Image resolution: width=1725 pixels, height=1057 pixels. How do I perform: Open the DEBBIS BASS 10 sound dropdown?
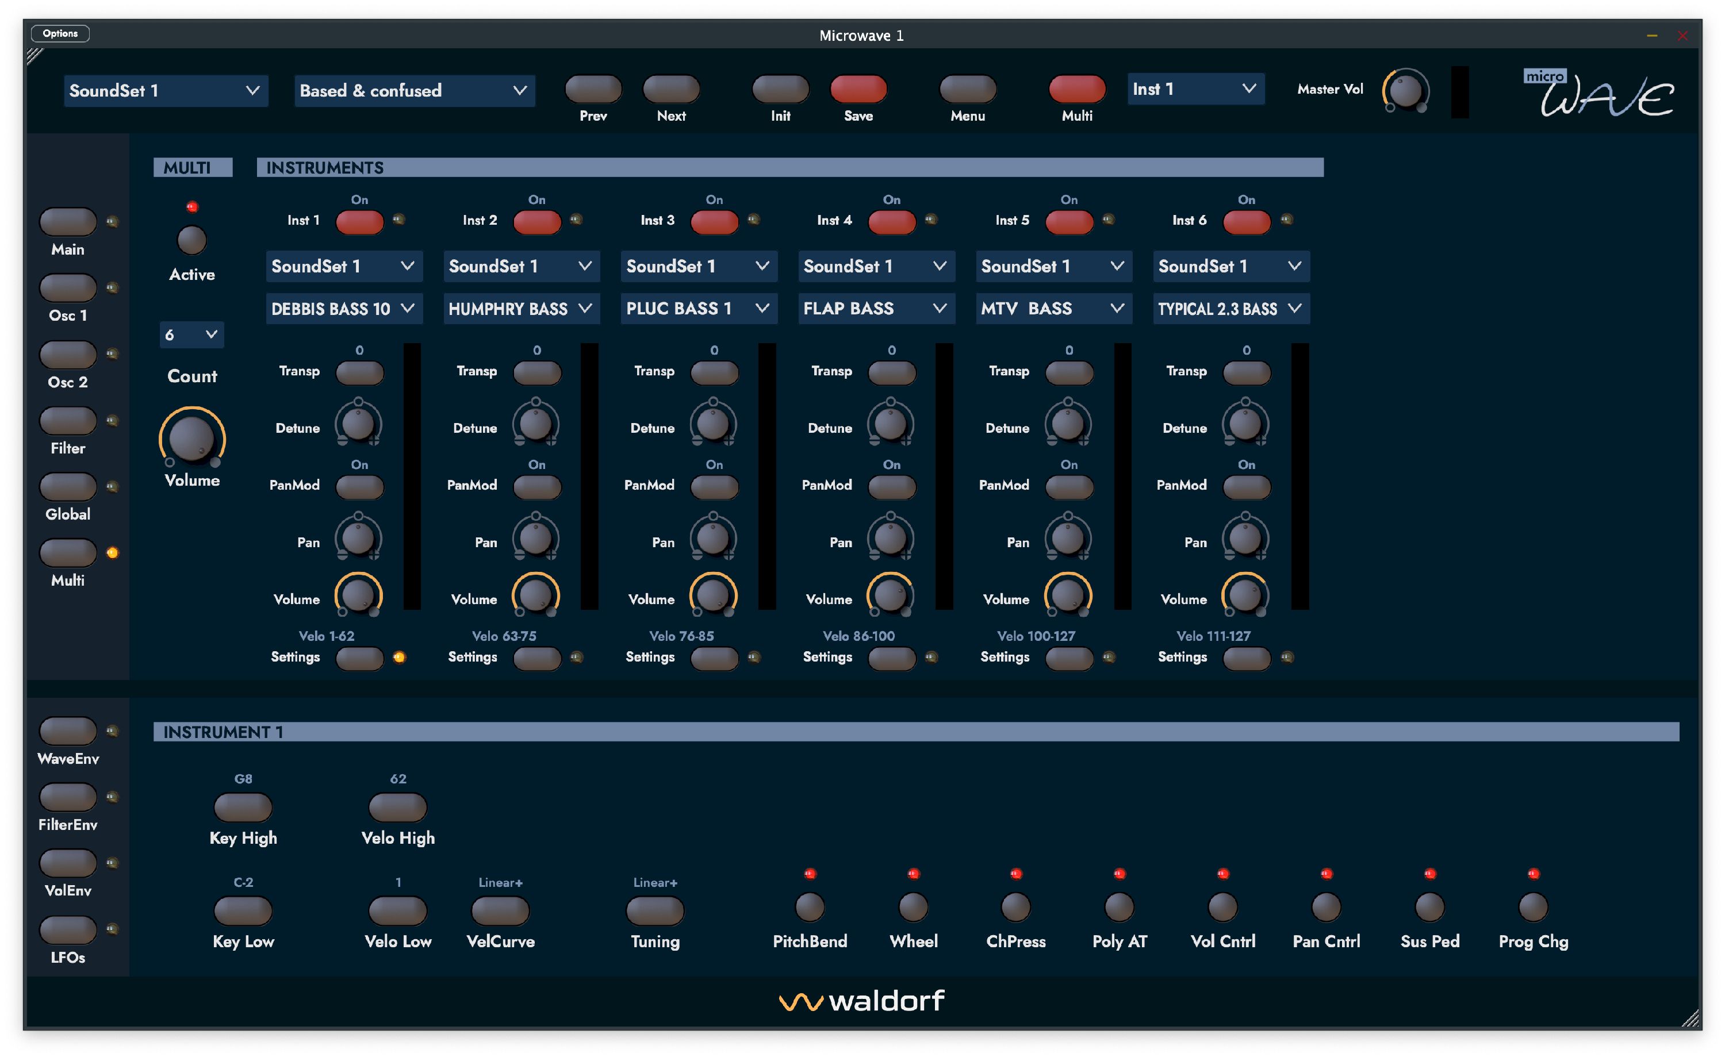click(344, 309)
